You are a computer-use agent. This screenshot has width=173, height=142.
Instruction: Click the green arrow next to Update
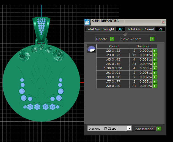(112, 39)
